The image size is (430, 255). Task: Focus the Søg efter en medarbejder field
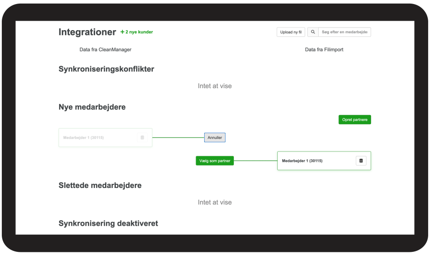344,32
